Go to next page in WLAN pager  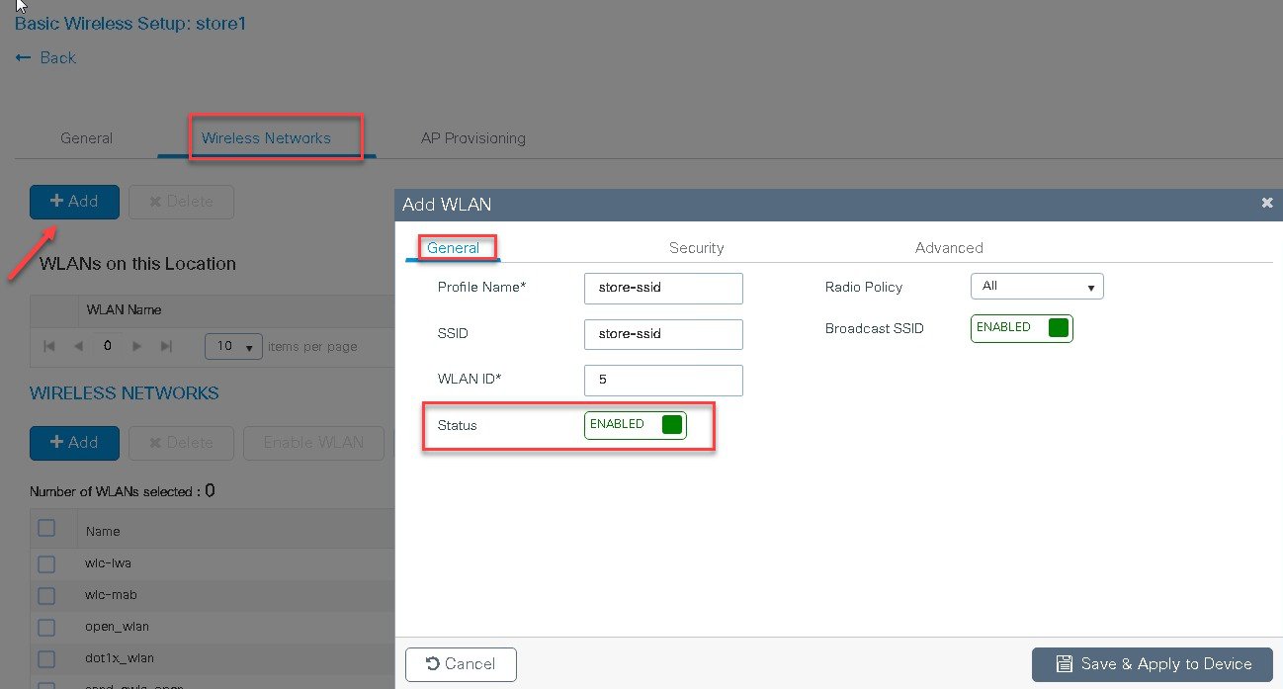point(137,347)
